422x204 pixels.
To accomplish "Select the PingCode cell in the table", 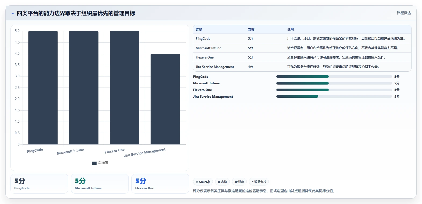I will [x=203, y=39].
